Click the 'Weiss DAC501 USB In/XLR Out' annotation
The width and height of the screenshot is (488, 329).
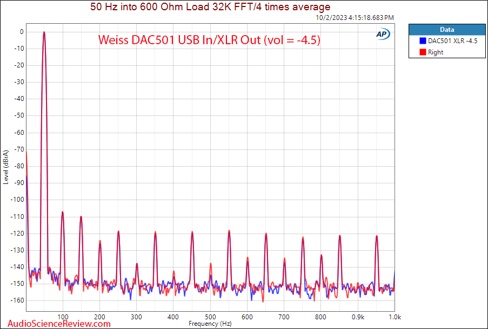pos(209,40)
